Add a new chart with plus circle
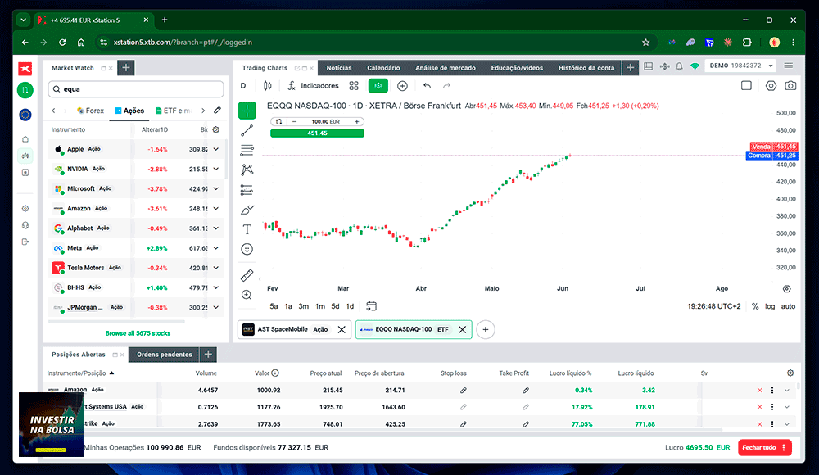The width and height of the screenshot is (819, 475). [x=486, y=330]
